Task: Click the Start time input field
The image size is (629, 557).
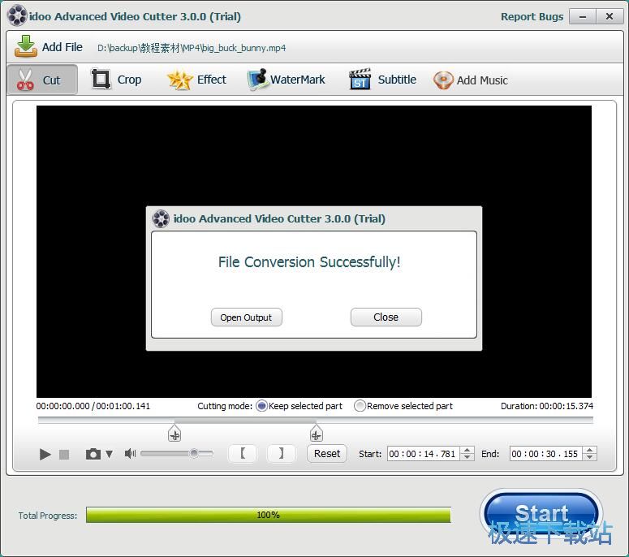Action: [x=424, y=454]
